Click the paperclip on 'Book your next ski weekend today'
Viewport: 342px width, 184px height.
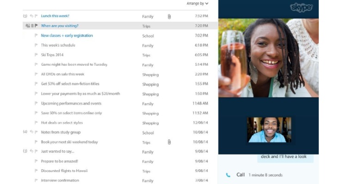(x=169, y=142)
